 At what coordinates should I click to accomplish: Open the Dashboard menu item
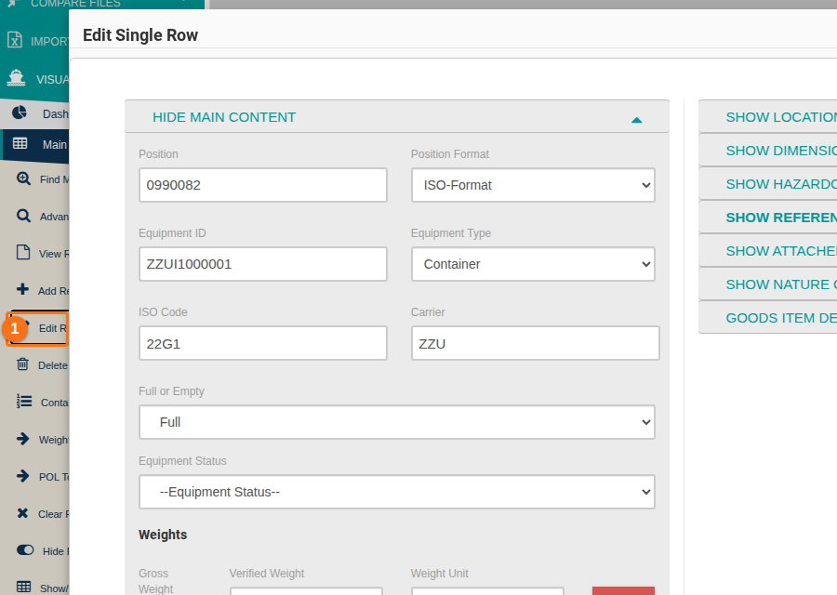[34, 113]
